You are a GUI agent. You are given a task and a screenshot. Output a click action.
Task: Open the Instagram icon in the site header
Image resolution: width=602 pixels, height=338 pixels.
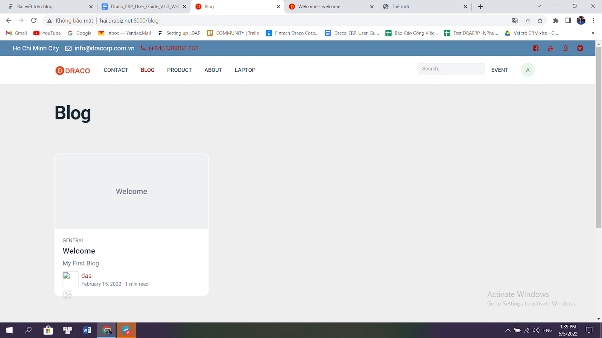tap(565, 48)
